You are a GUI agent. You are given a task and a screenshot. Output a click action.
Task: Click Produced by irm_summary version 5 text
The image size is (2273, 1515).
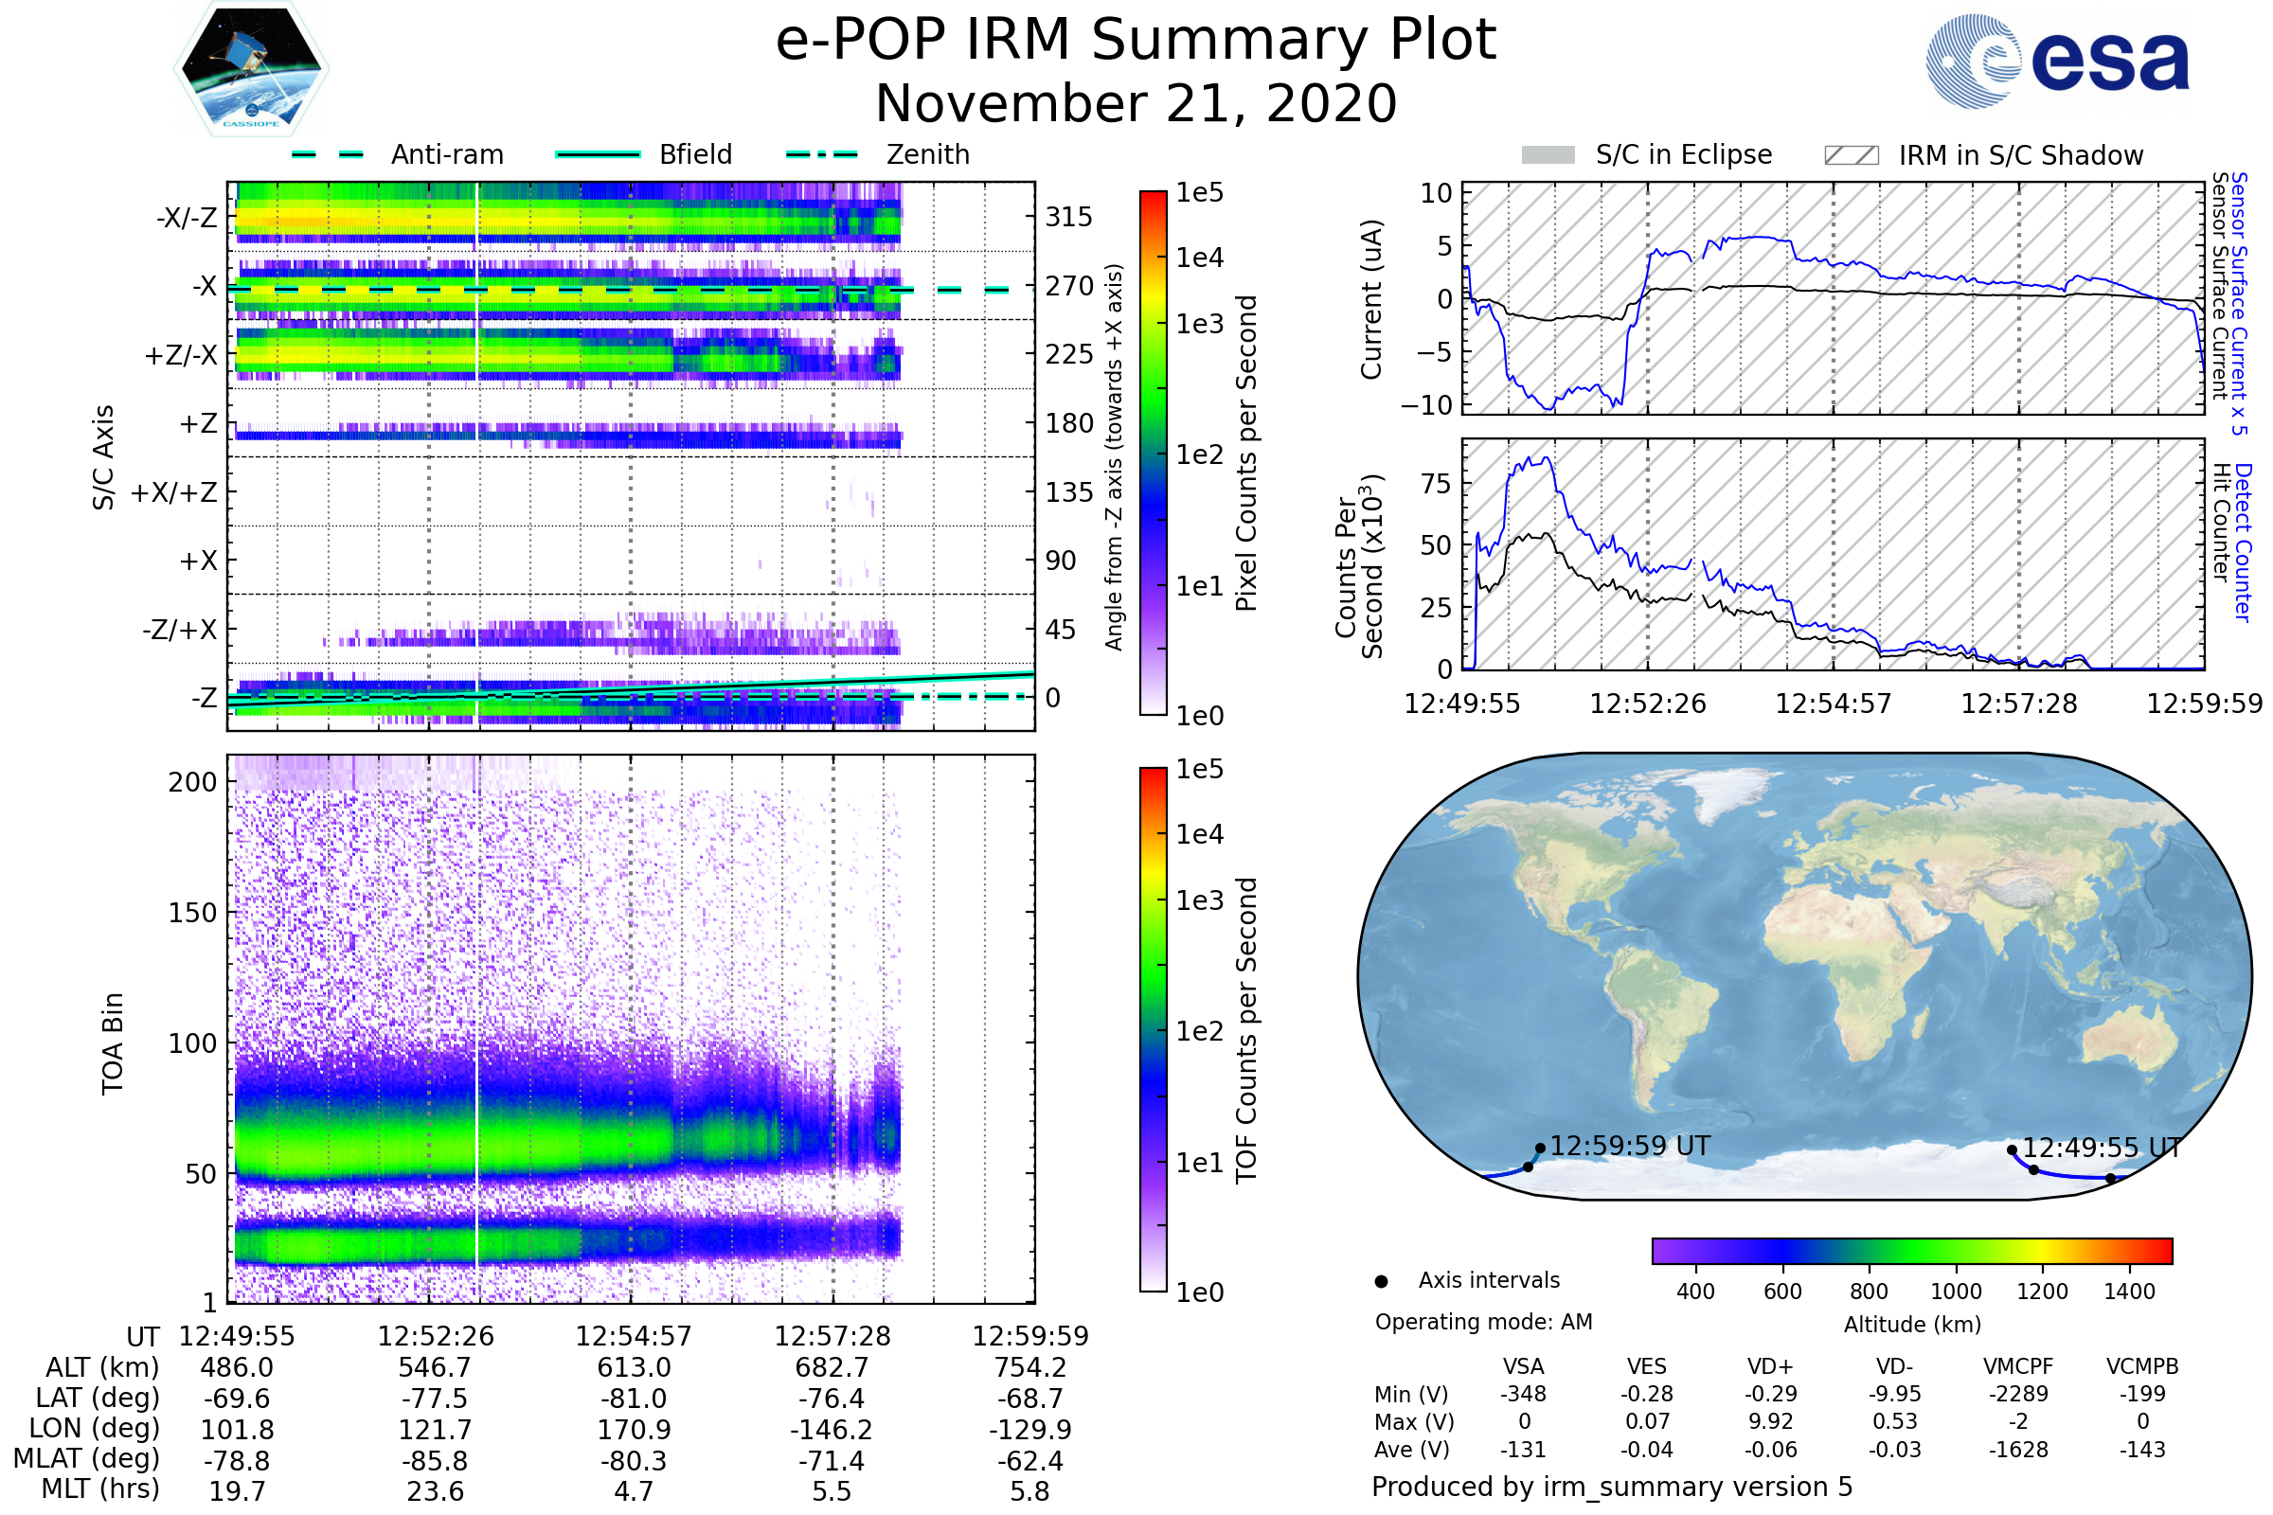(x=1612, y=1487)
